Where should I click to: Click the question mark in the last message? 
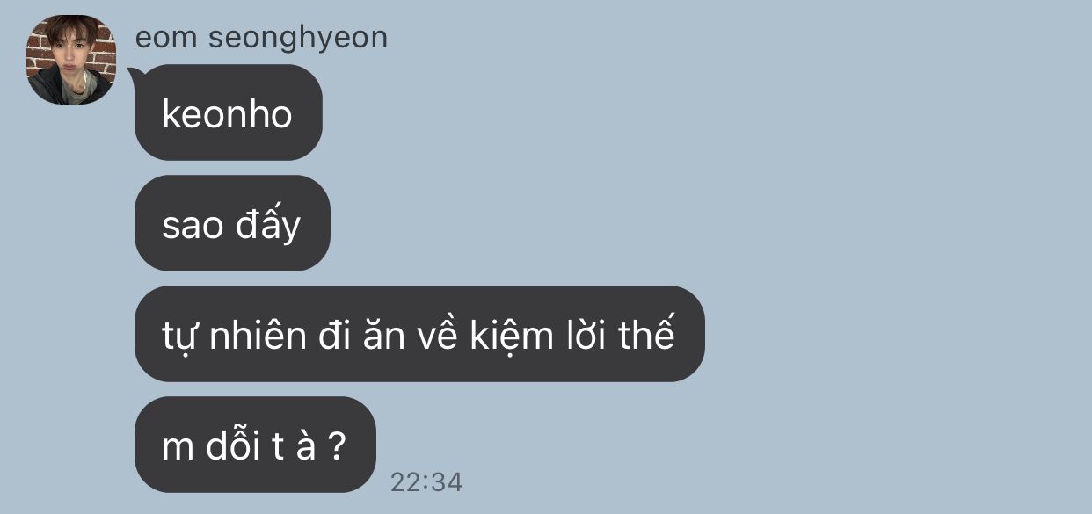(336, 446)
